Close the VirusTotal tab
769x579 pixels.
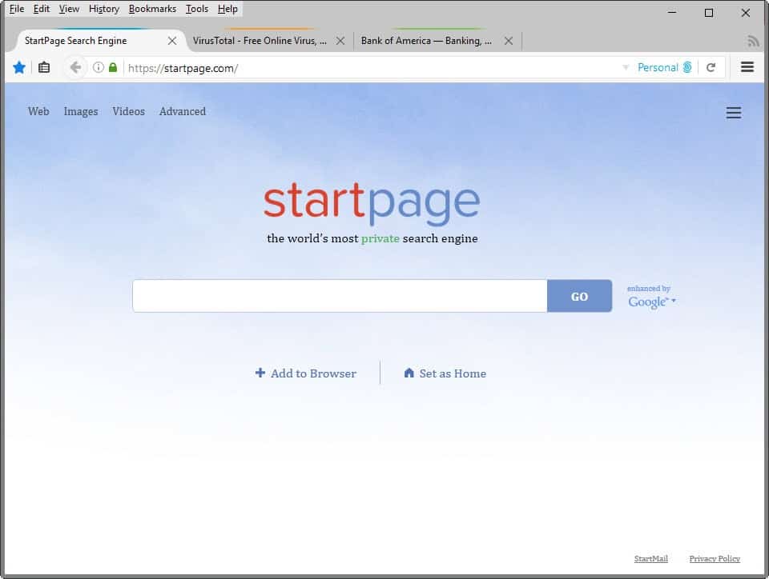(340, 40)
